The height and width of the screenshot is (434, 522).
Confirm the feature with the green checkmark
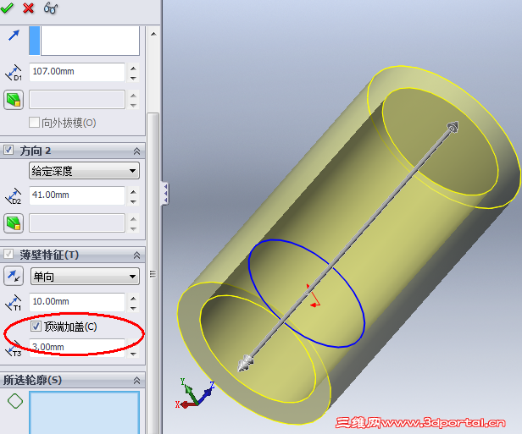point(6,8)
